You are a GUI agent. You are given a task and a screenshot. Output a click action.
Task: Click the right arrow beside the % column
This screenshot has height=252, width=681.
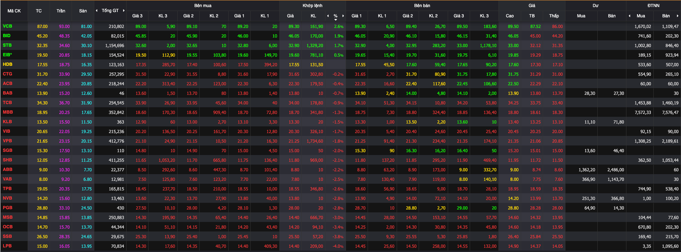pyautogui.click(x=343, y=16)
